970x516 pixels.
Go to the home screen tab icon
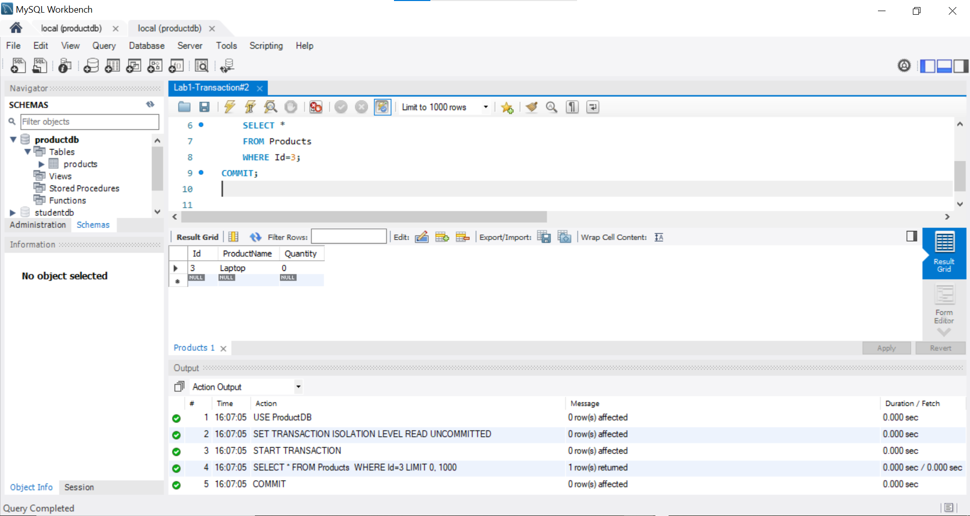click(16, 28)
